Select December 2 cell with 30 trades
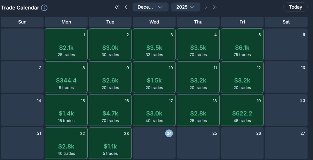 coord(110,44)
